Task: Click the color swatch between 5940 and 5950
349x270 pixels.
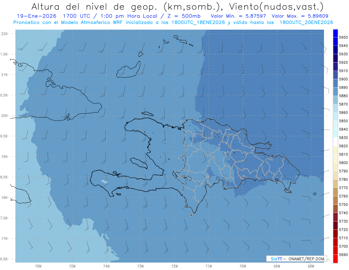Action: (x=335, y=42)
